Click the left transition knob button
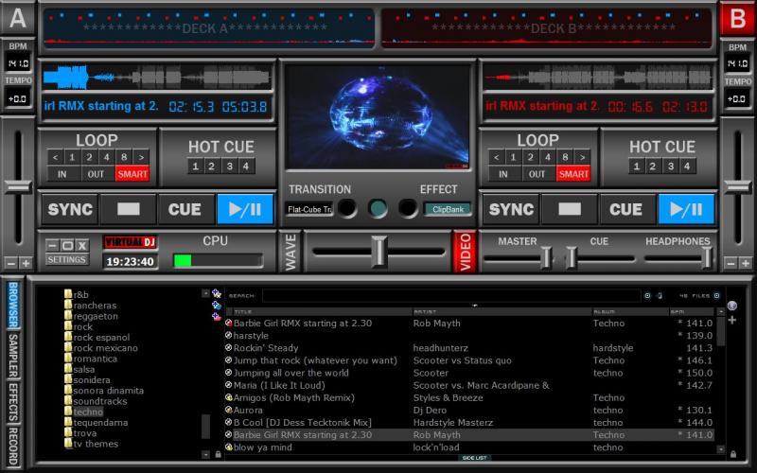Viewport: 757px width, 473px height. coord(347,208)
